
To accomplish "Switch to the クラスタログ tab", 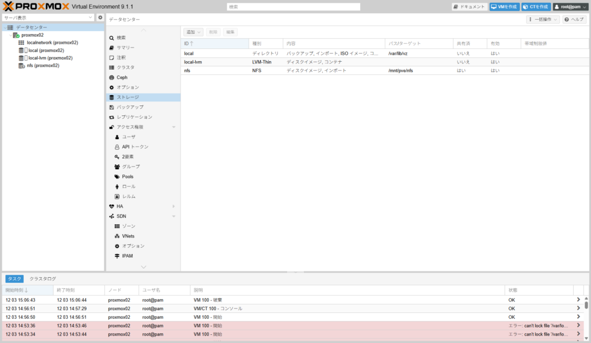I will point(43,278).
